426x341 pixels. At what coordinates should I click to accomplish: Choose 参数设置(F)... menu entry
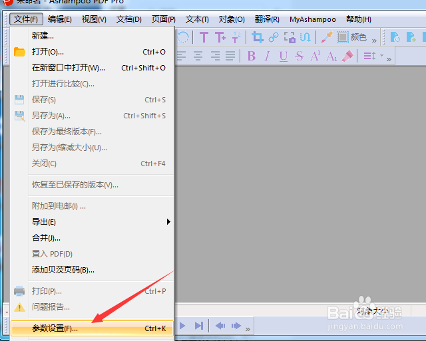(92, 328)
